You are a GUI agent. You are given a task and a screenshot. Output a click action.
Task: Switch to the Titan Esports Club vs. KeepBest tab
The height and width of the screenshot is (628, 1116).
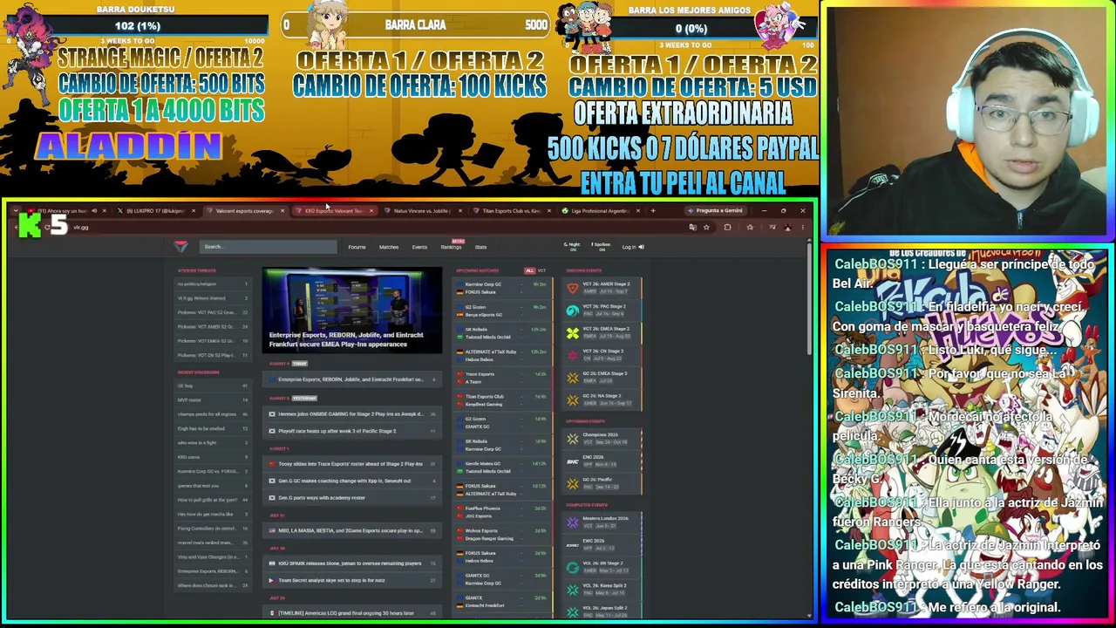pyautogui.click(x=511, y=210)
